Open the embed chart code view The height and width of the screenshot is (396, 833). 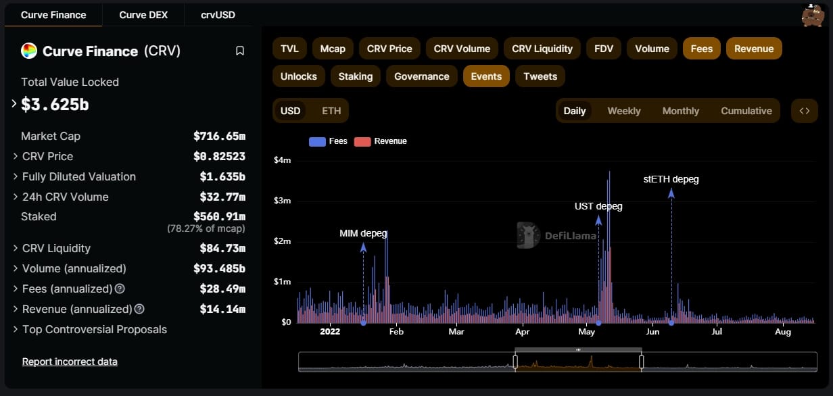pos(804,110)
